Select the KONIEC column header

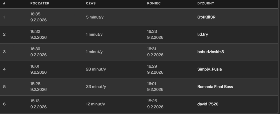(x=154, y=3)
